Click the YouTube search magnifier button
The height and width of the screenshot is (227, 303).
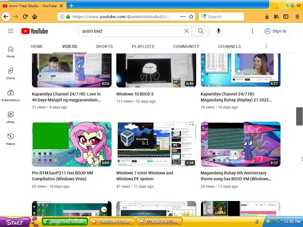pos(201,31)
